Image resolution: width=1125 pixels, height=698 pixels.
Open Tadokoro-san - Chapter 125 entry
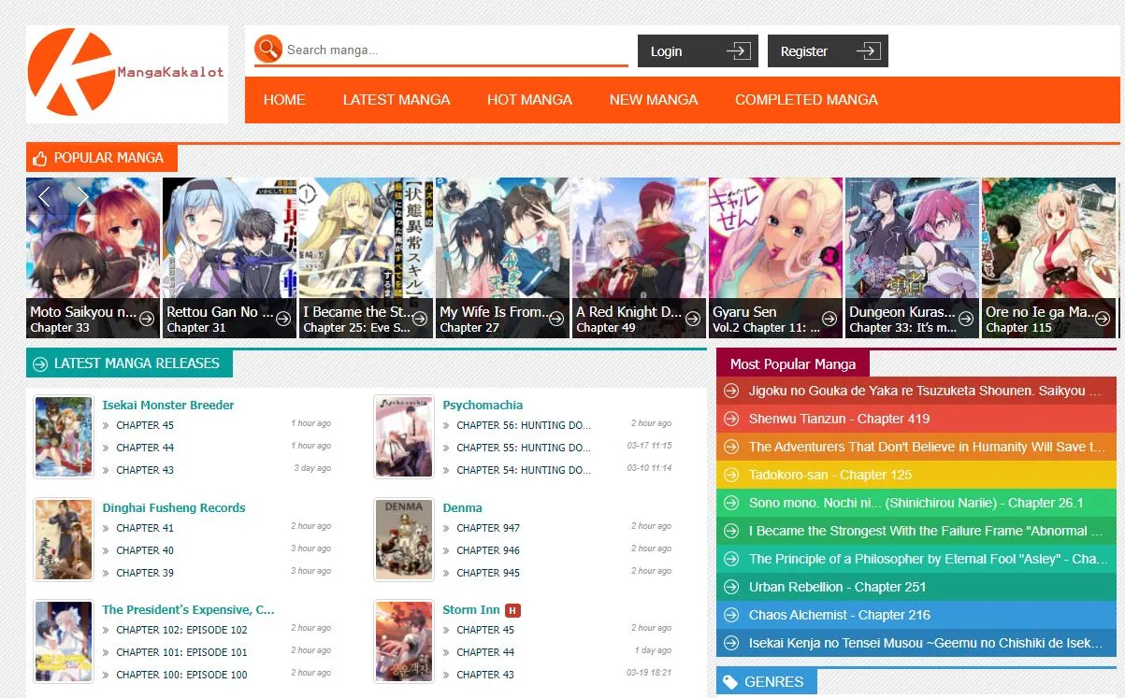[x=916, y=475]
